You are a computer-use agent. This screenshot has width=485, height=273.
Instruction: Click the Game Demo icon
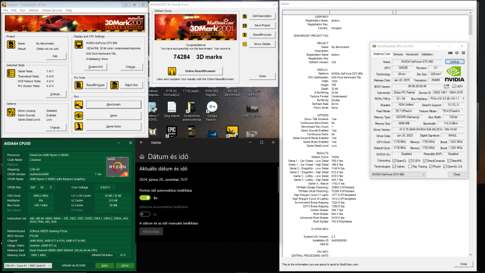coord(79,126)
